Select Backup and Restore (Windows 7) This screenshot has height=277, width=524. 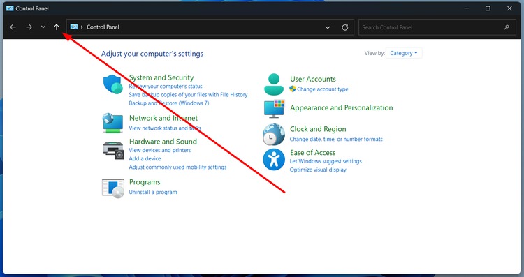(x=169, y=103)
